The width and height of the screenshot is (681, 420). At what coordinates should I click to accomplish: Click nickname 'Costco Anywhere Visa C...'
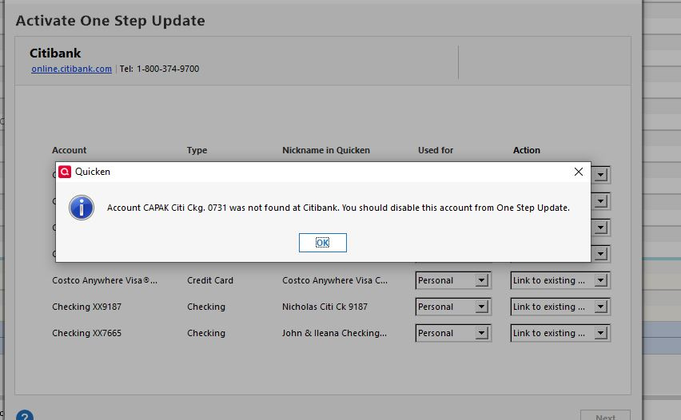(335, 280)
